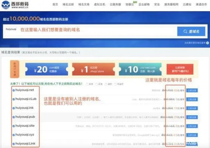Click the red 立即领取 new-user gift button

tap(180, 69)
